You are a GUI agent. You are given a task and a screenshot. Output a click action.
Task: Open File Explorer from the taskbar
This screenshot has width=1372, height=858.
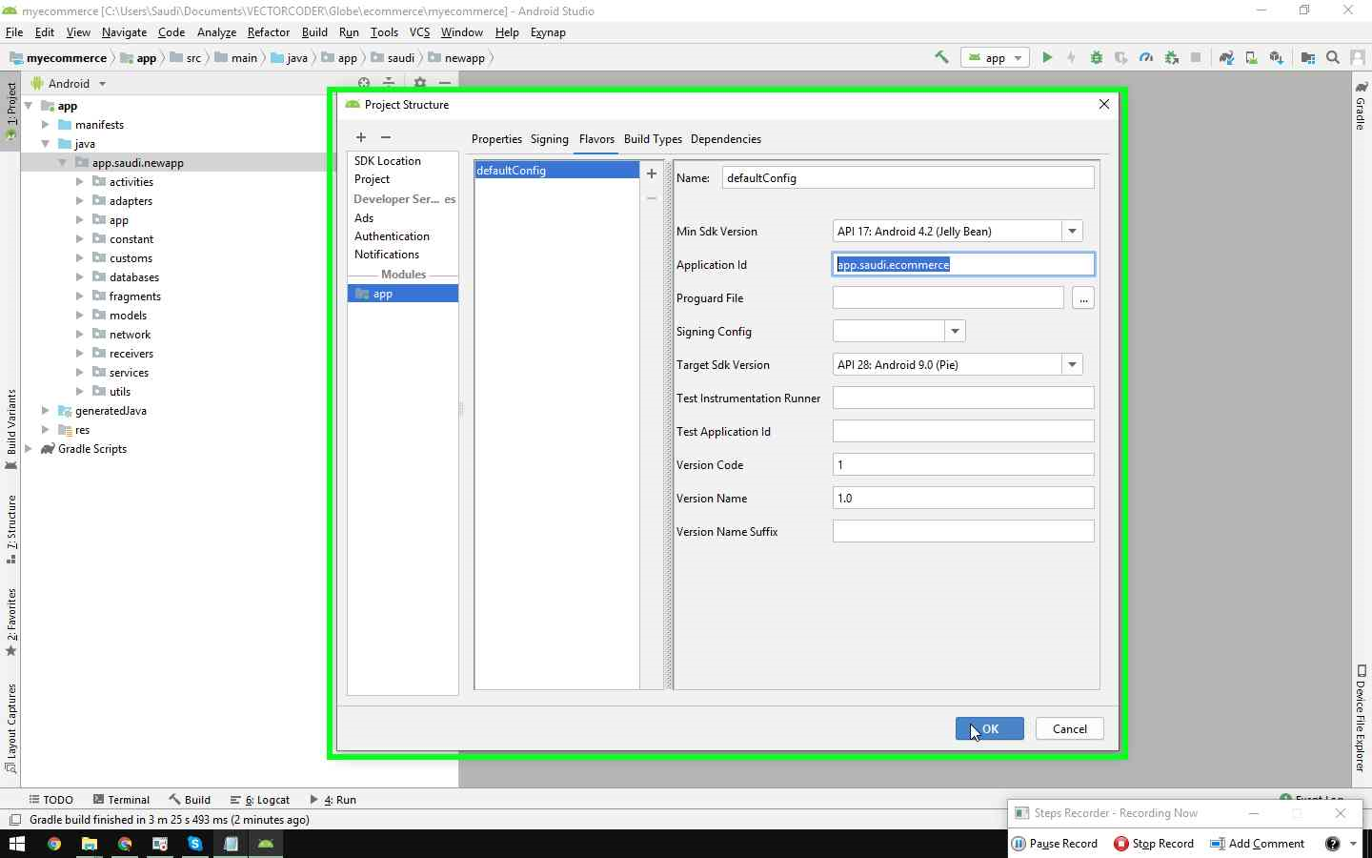90,844
